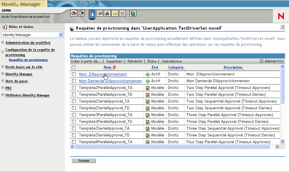Screen dimensions: 289x172
Task: Check the box for Template2ParallelApproval_TA
Action: tap(74, 88)
